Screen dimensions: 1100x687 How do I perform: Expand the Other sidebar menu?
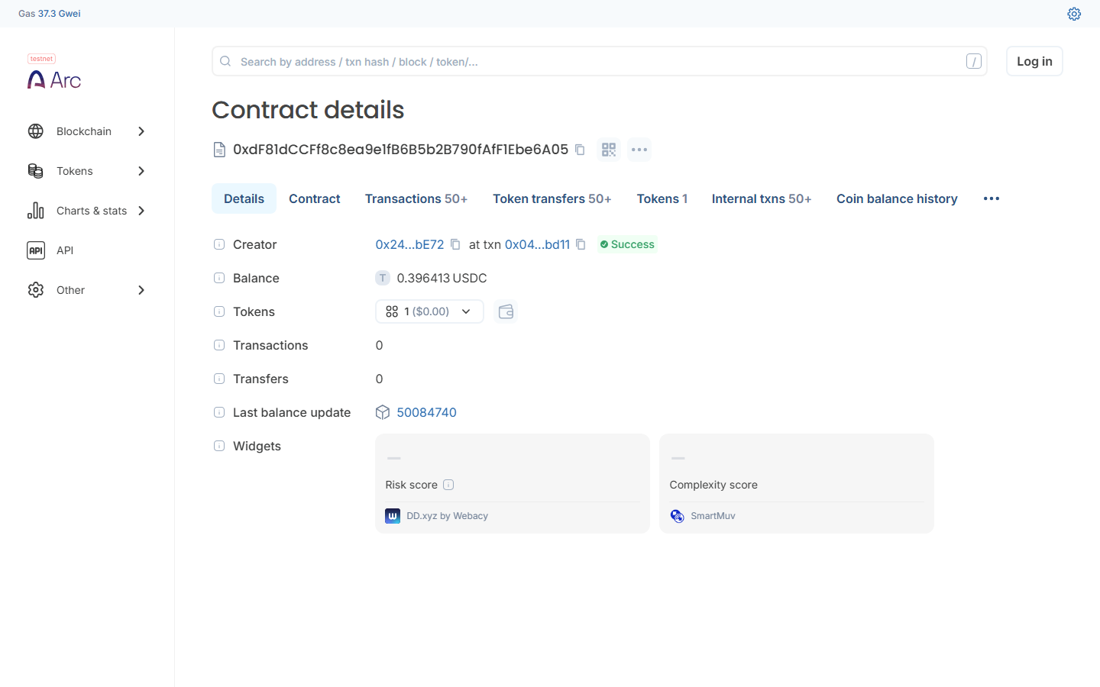coord(141,290)
